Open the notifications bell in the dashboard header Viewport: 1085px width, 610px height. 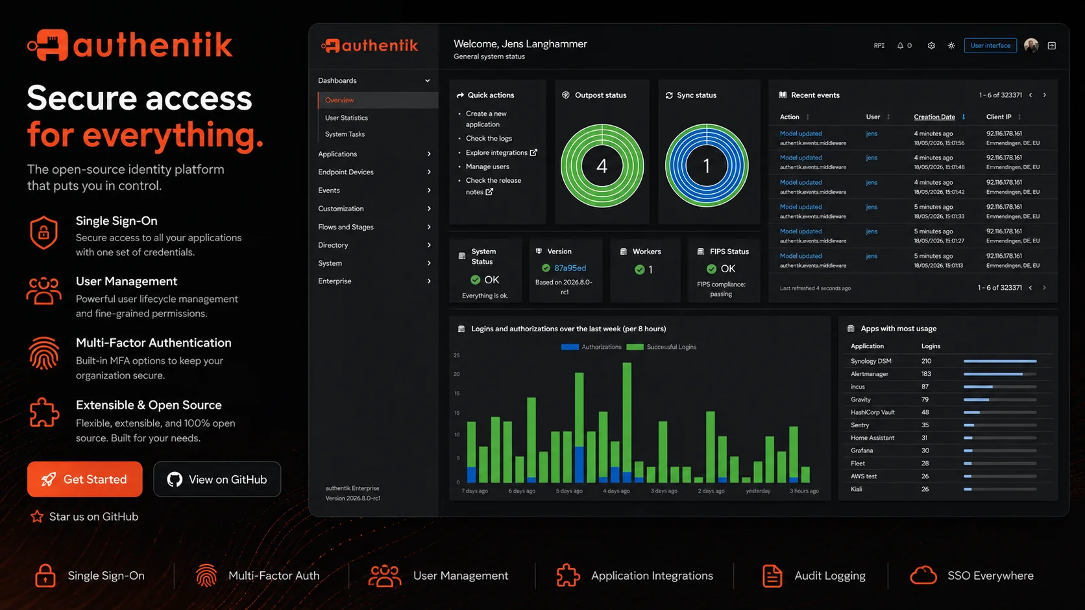pyautogui.click(x=900, y=45)
